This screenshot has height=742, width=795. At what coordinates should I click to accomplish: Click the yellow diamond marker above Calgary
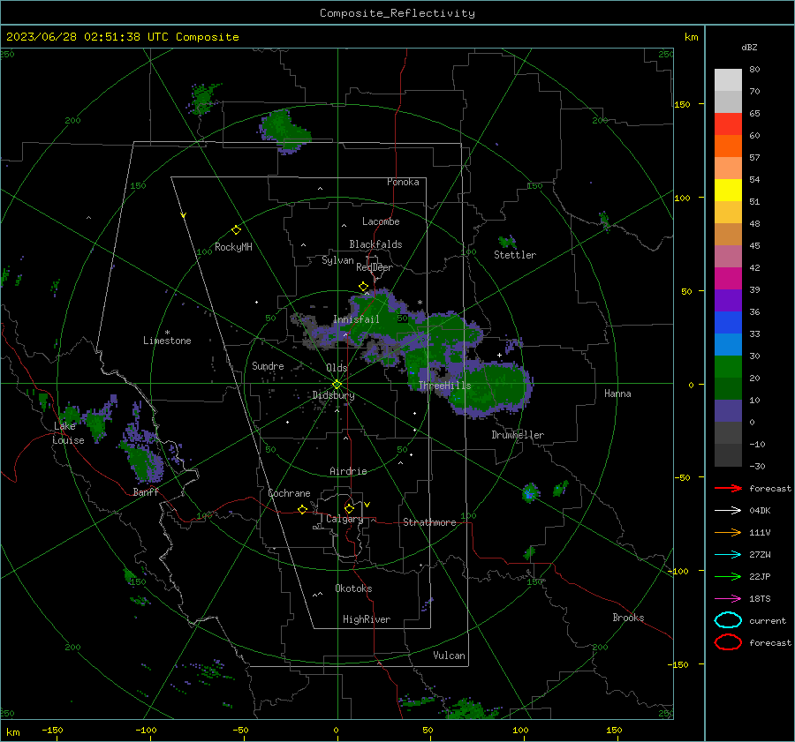(x=349, y=508)
